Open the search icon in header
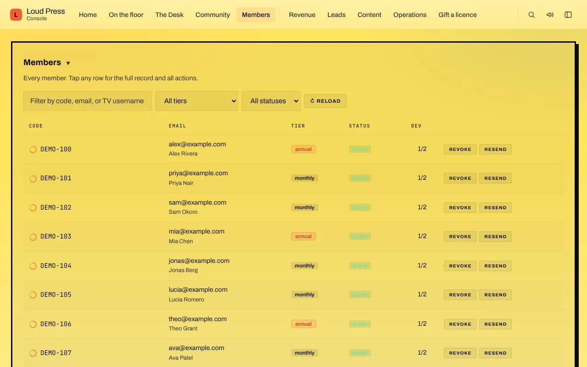This screenshot has height=367, width=587. tap(532, 15)
